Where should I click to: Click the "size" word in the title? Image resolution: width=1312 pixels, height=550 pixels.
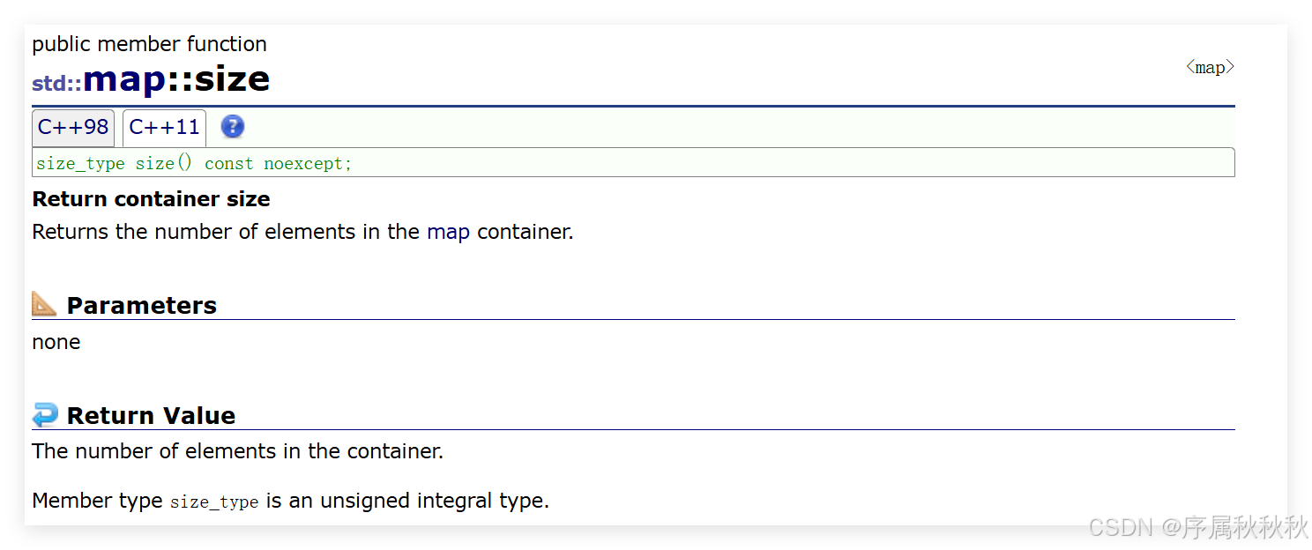click(232, 79)
